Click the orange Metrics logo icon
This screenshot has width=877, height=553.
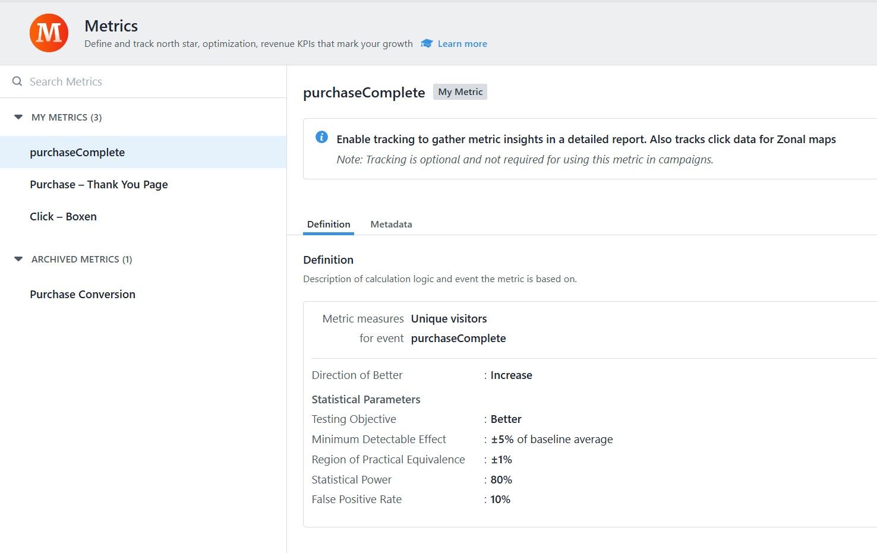click(49, 33)
